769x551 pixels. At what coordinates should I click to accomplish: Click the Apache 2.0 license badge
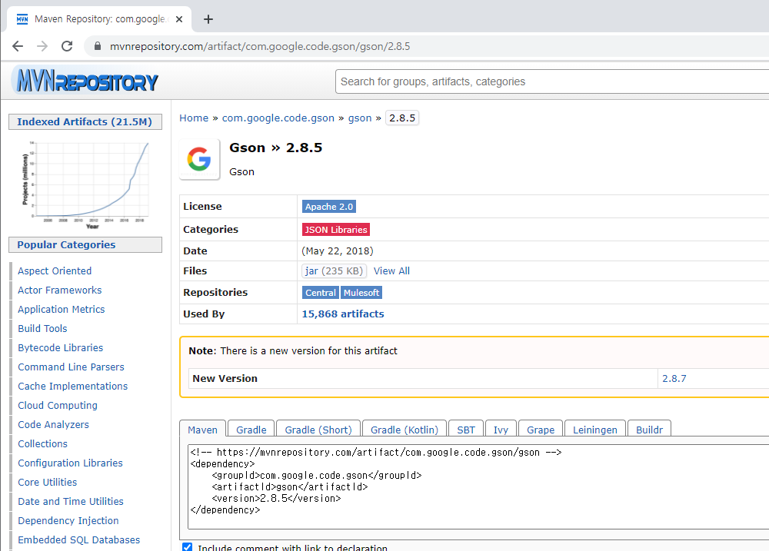tap(329, 207)
